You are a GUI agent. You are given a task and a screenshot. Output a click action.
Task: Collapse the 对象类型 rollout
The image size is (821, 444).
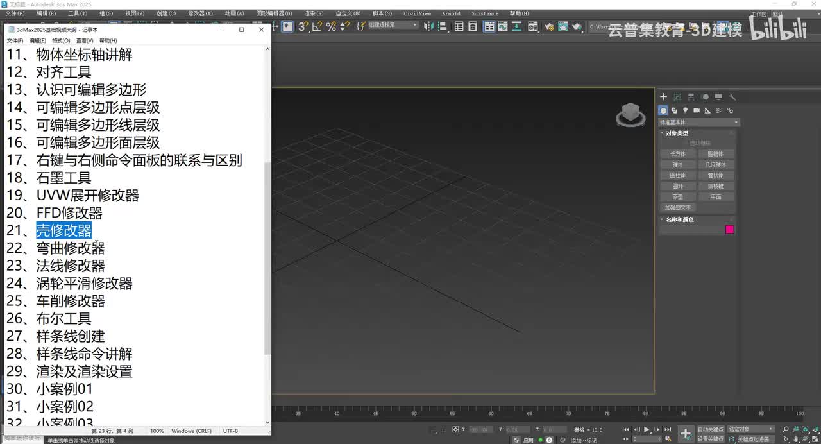pyautogui.click(x=677, y=133)
